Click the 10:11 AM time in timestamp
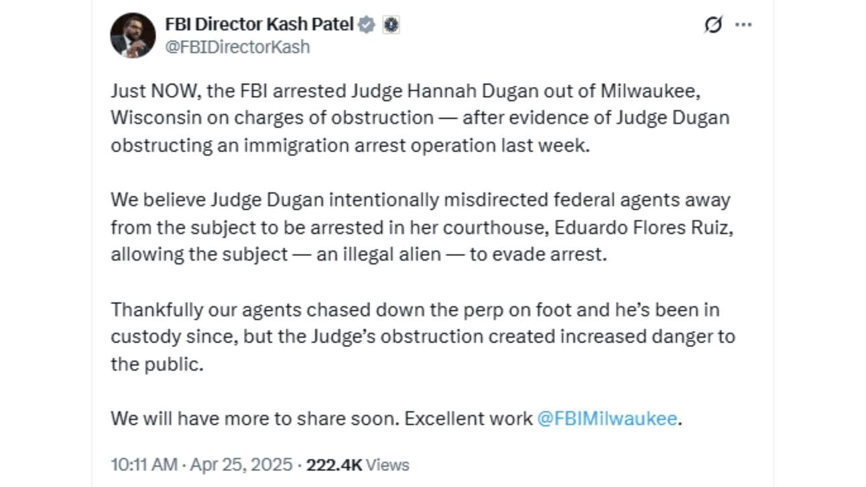Viewport: 866px width, 487px height. click(x=144, y=465)
